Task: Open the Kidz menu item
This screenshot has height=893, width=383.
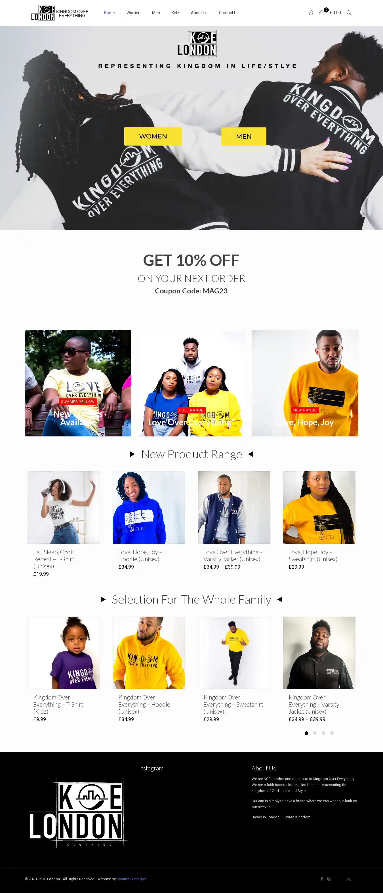Action: click(175, 13)
